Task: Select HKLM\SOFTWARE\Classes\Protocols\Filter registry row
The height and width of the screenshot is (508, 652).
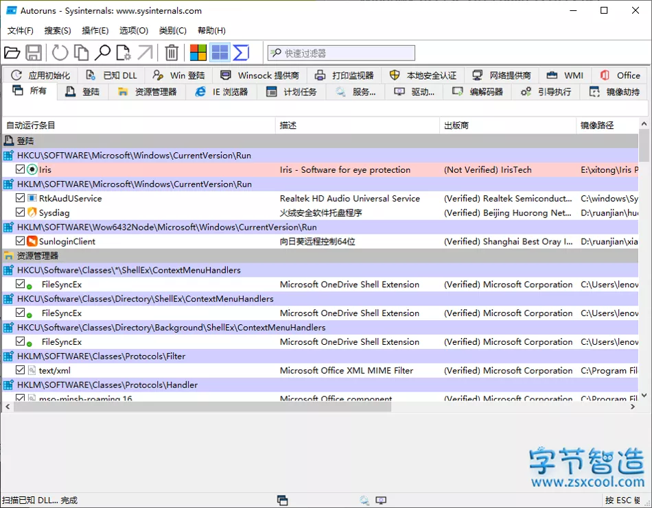Action: tap(321, 356)
